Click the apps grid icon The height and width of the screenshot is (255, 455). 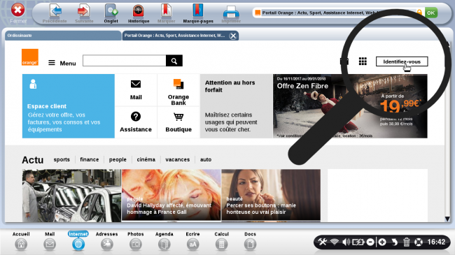pos(363,61)
